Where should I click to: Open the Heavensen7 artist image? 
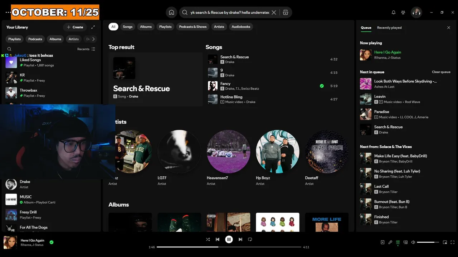pos(228,151)
